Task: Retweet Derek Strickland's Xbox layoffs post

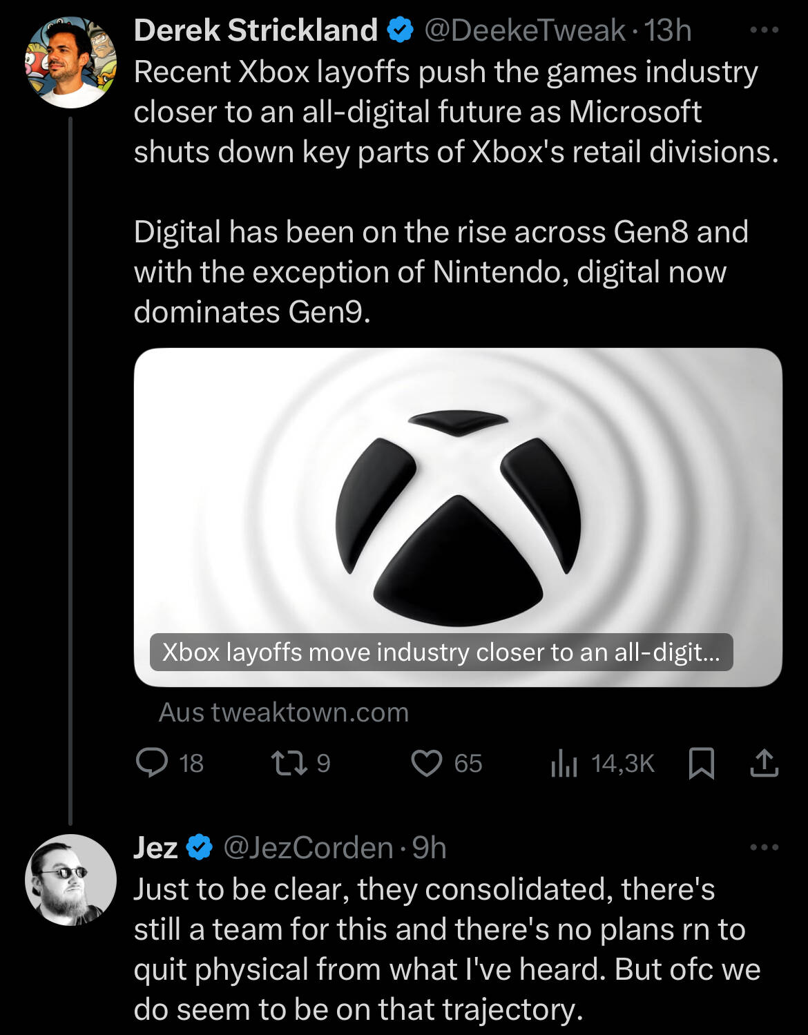Action: [x=283, y=763]
